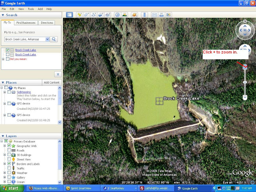Select the Add Path tool
The height and width of the screenshot is (192, 256).
point(94,15)
